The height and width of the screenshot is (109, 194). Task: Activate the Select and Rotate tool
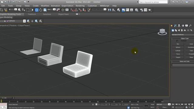pyautogui.click(x=41, y=10)
